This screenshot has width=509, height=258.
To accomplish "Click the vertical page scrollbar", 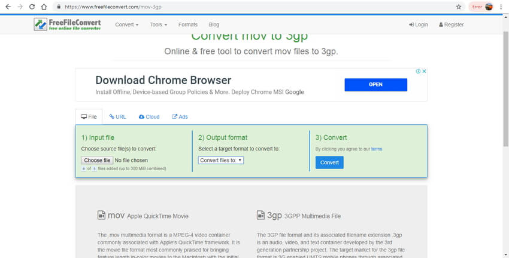I will pyautogui.click(x=506, y=89).
